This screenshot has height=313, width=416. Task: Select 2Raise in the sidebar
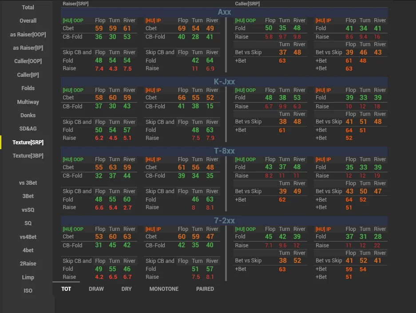pyautogui.click(x=28, y=263)
